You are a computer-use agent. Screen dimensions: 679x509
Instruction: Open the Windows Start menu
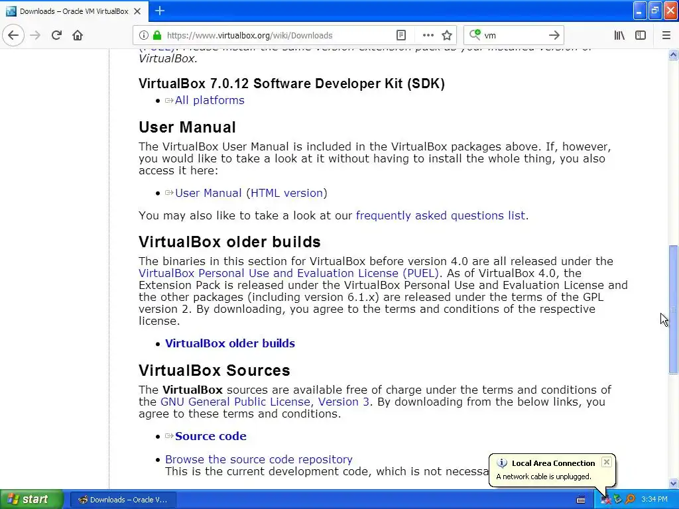tap(31, 500)
